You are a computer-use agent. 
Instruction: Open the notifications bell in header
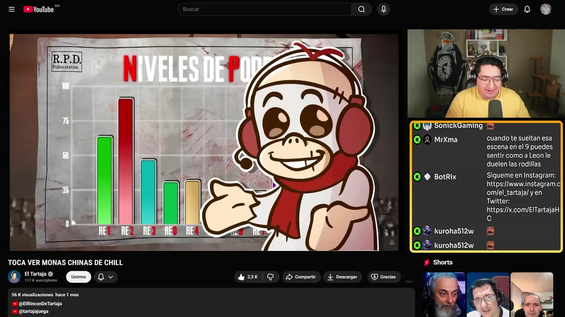(527, 9)
